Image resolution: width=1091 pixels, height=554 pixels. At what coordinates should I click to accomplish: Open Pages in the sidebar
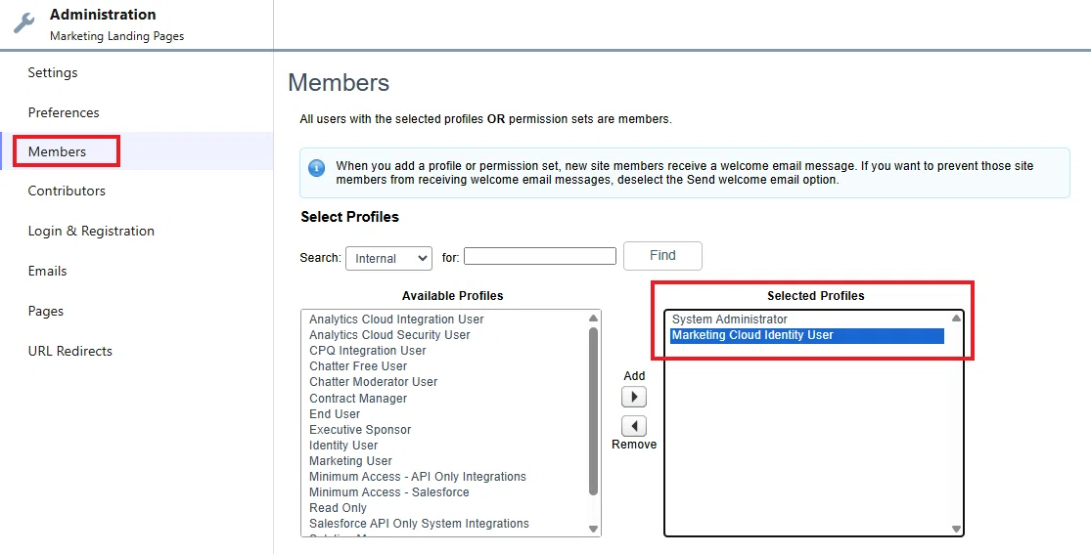pyautogui.click(x=46, y=311)
